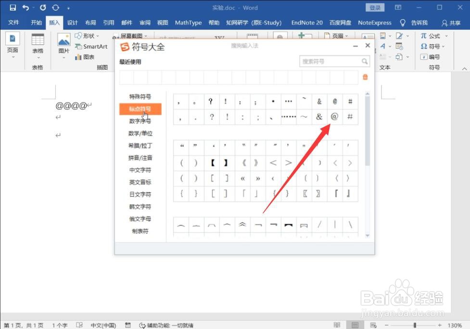Image resolution: width=470 pixels, height=329 pixels.
Task: Open the 百度网盘 tab
Action: click(340, 23)
